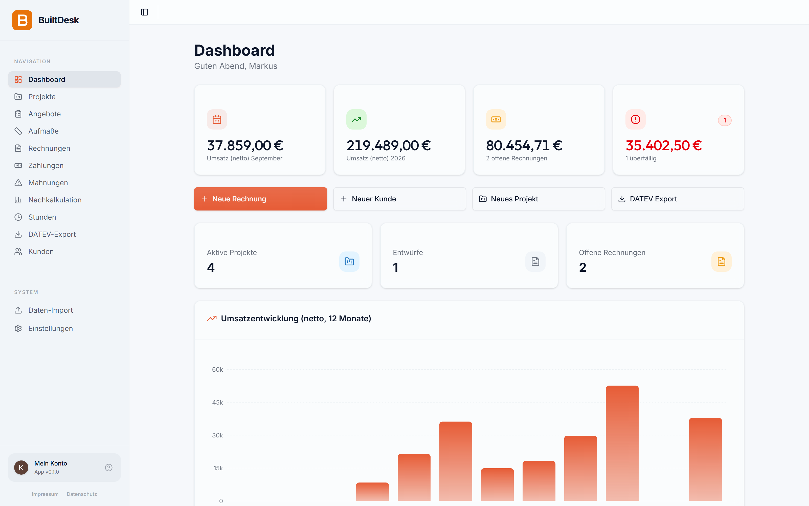The image size is (809, 506).
Task: Open Rechnungen from sidebar
Action: click(64, 148)
